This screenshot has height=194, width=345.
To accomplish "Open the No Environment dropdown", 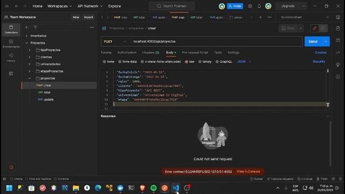I will tap(305, 17).
